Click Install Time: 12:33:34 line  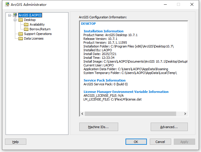coord(99,58)
